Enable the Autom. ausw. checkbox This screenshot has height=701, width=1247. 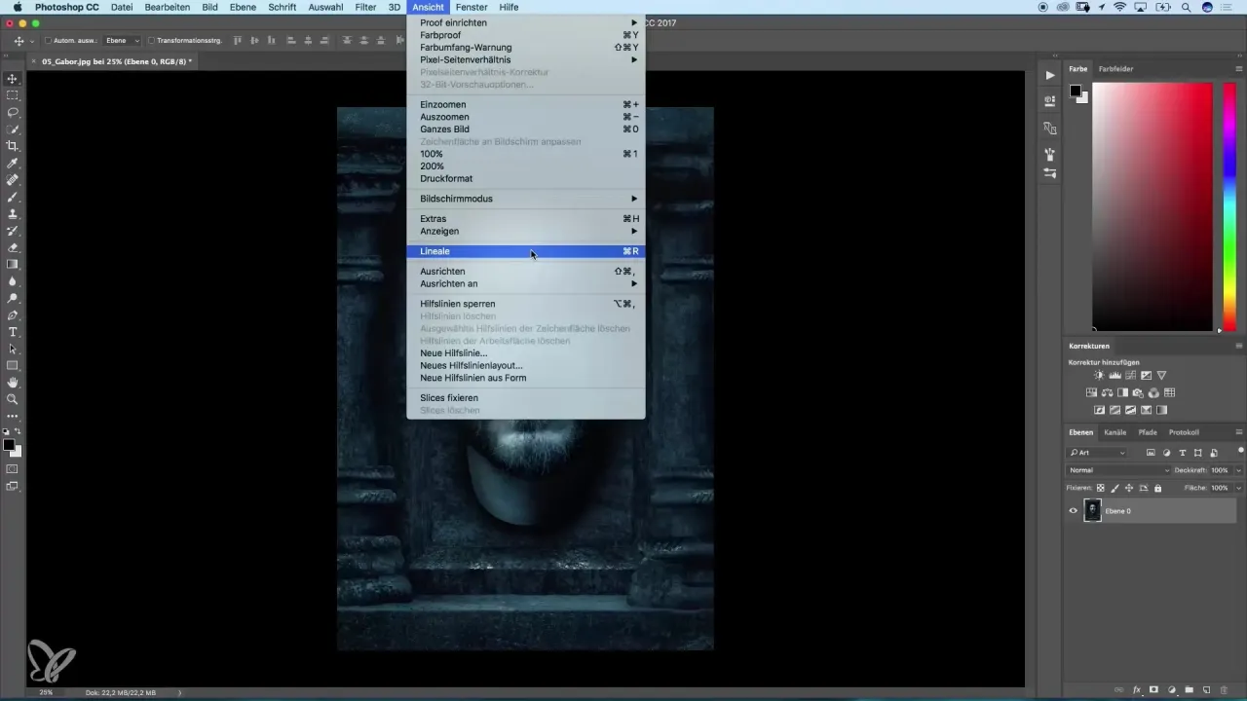pos(50,41)
